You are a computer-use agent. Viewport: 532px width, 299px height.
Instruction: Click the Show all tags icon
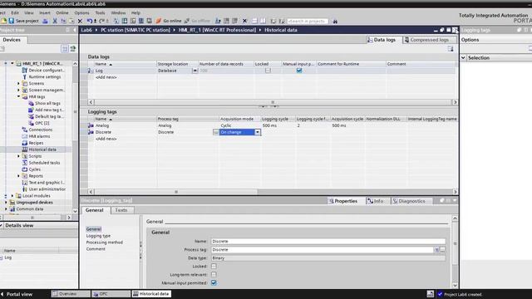31,103
